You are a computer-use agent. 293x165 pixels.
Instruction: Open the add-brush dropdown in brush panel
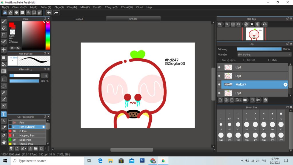pyautogui.click(x=25, y=148)
